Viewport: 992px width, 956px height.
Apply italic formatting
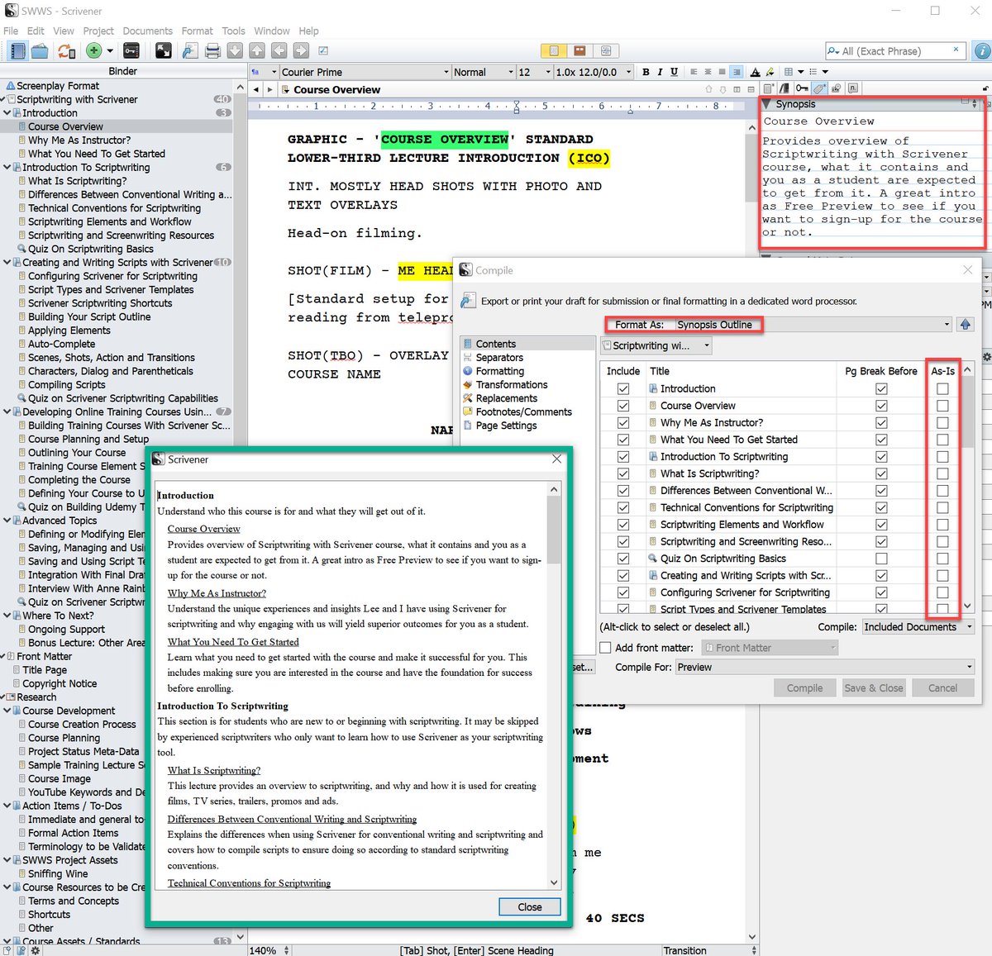660,72
